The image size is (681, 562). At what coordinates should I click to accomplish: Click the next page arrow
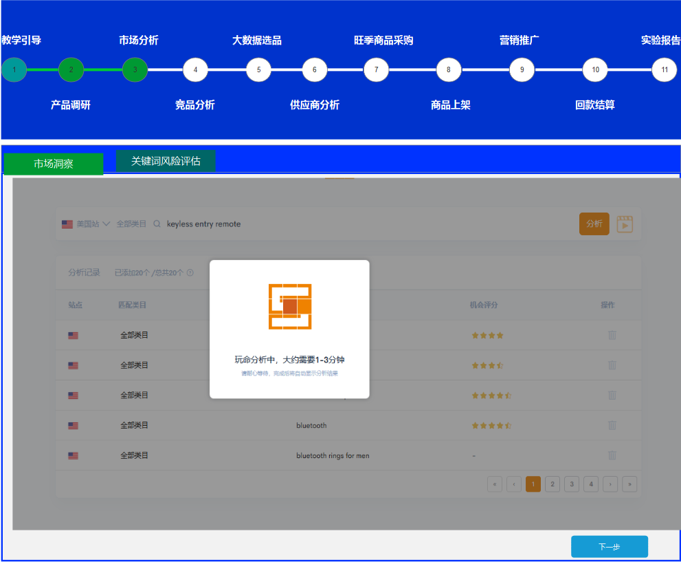[610, 484]
